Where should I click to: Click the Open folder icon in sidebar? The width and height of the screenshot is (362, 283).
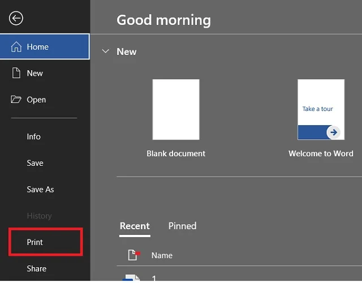point(16,100)
